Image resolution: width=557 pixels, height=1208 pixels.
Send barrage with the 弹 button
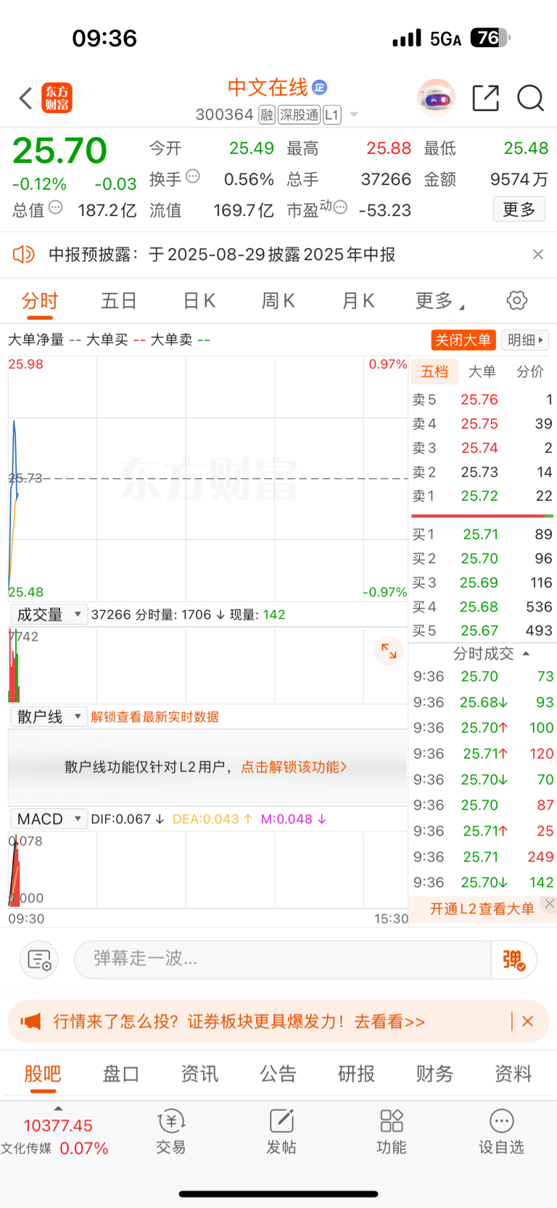513,960
